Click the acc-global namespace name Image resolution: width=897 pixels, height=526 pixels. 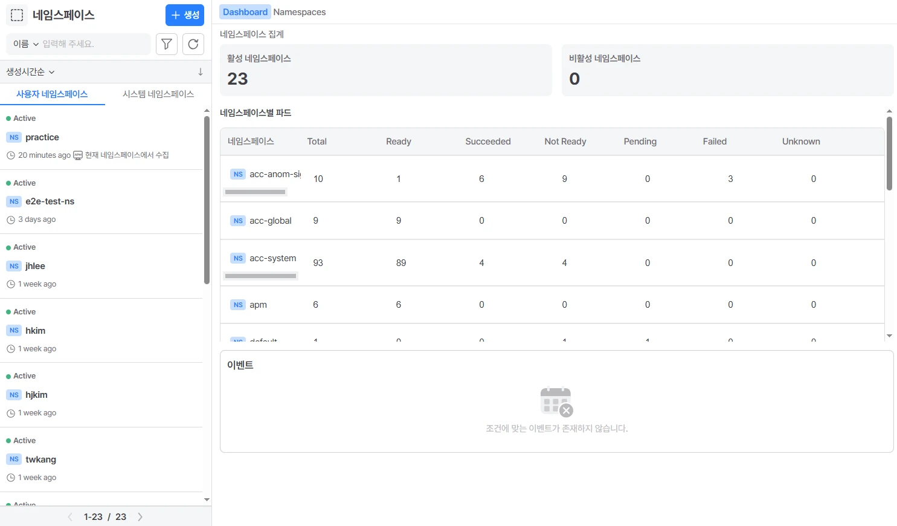(x=271, y=221)
